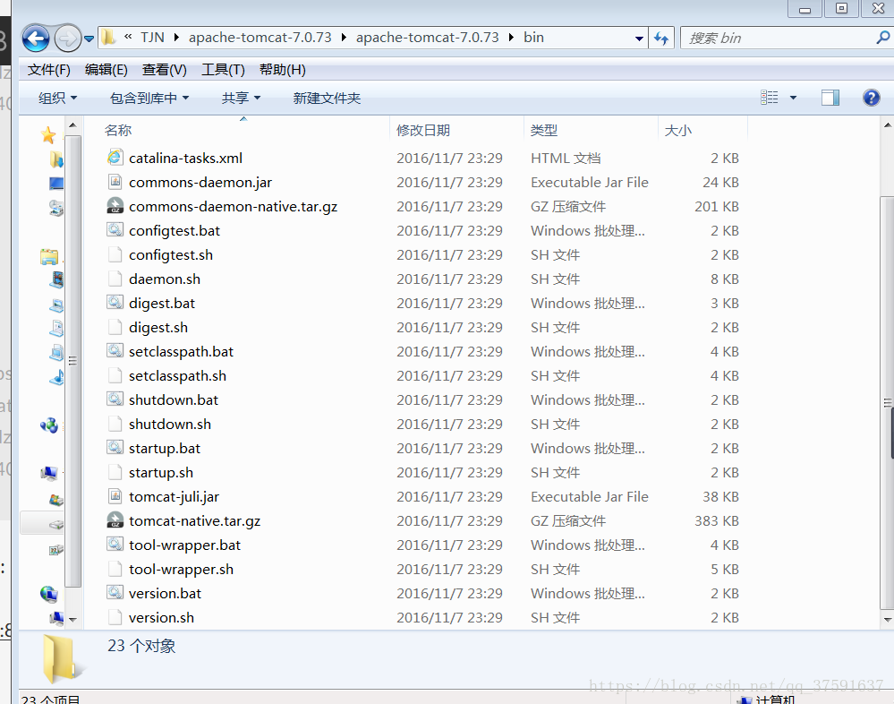
Task: Click the file list scrollbar thumb
Action: [x=887, y=403]
